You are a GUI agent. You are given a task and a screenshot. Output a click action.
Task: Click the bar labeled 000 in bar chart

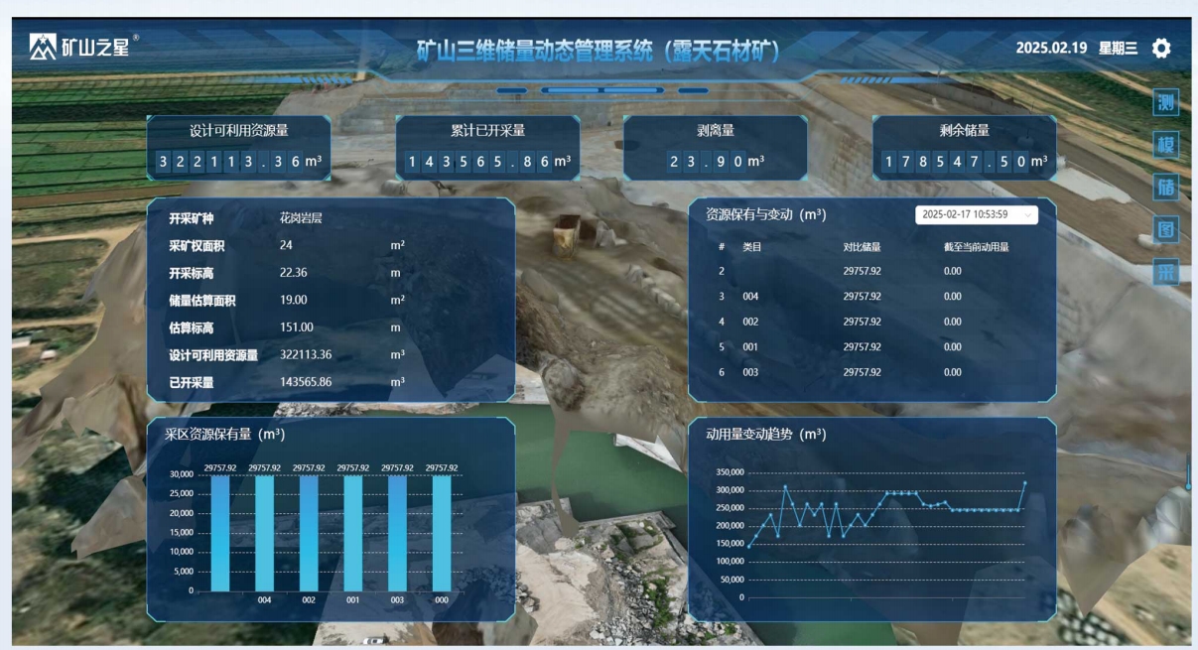[442, 533]
